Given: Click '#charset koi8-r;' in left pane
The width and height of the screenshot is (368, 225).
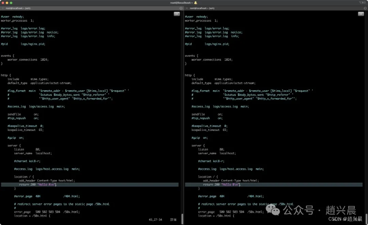Looking at the screenshot, I should tap(27, 161).
